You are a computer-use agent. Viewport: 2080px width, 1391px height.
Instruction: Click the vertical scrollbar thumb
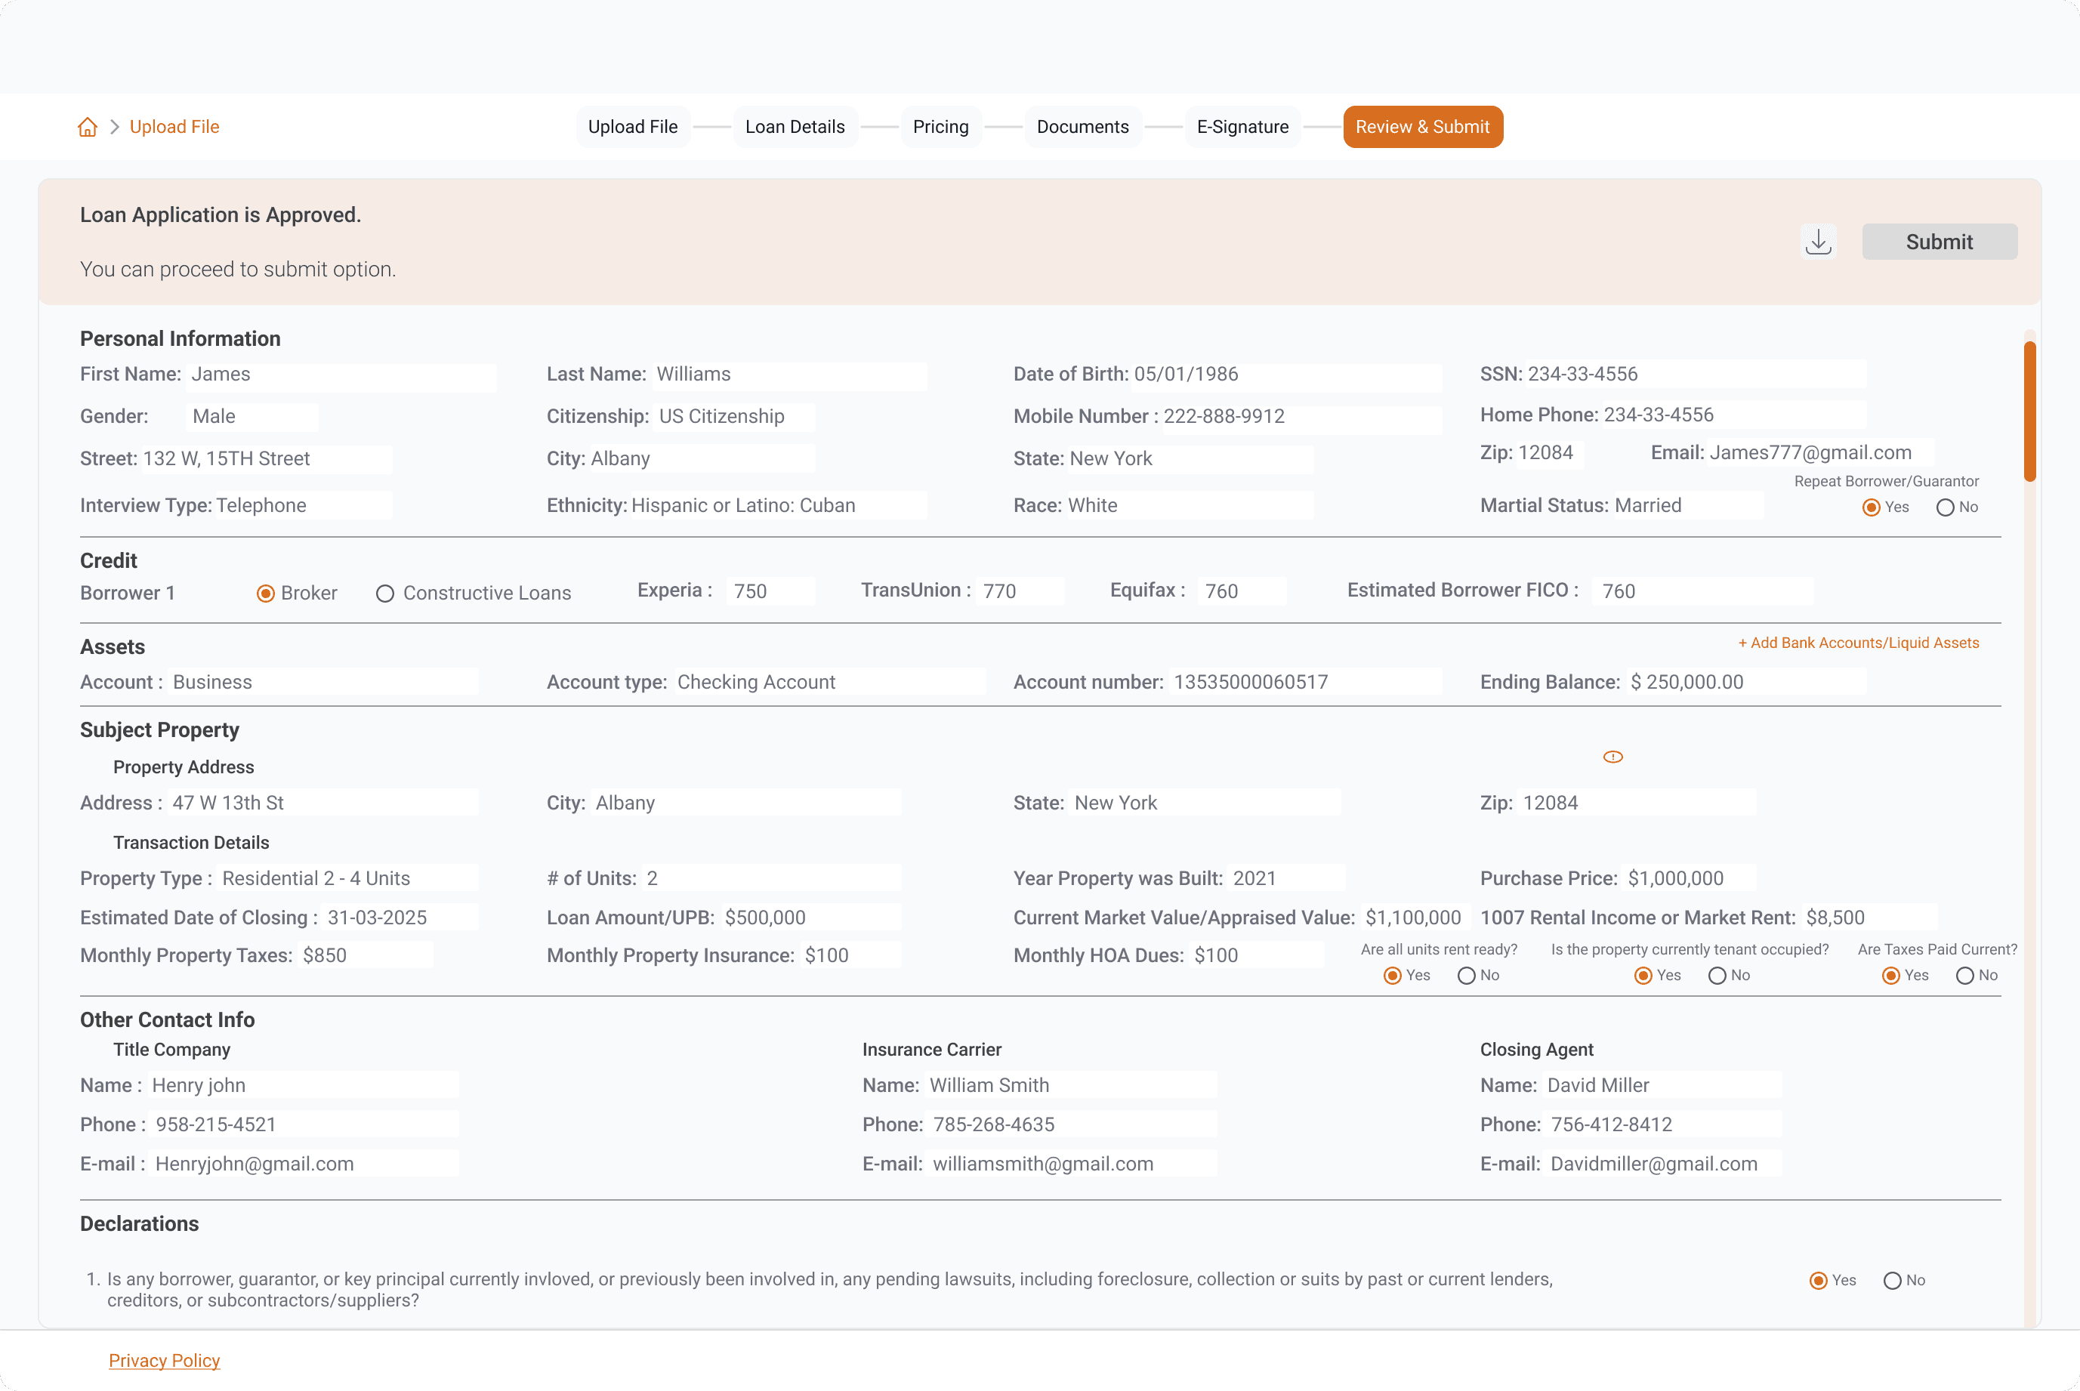tap(2029, 411)
